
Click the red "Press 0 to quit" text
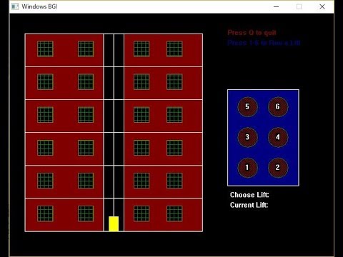(252, 33)
